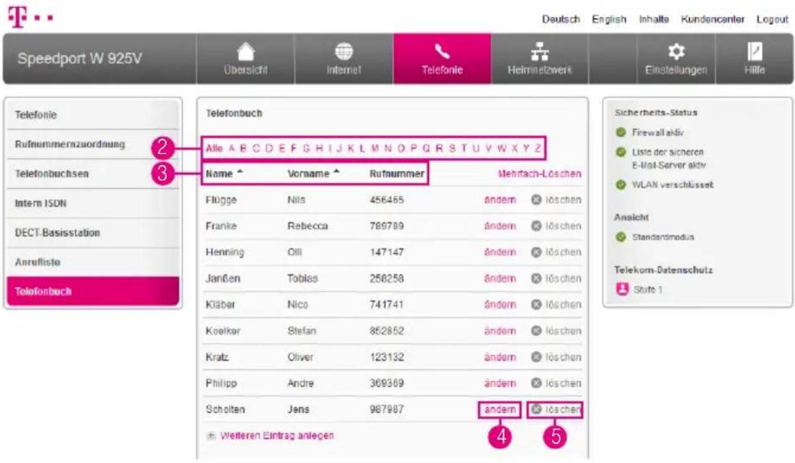Image resolution: width=795 pixels, height=463 pixels.
Task: Filter phonebook by letter K
Action: 351,149
